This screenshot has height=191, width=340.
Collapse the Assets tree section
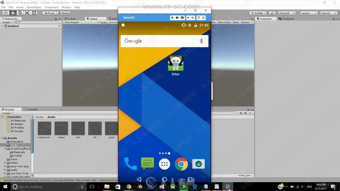pos(2,138)
